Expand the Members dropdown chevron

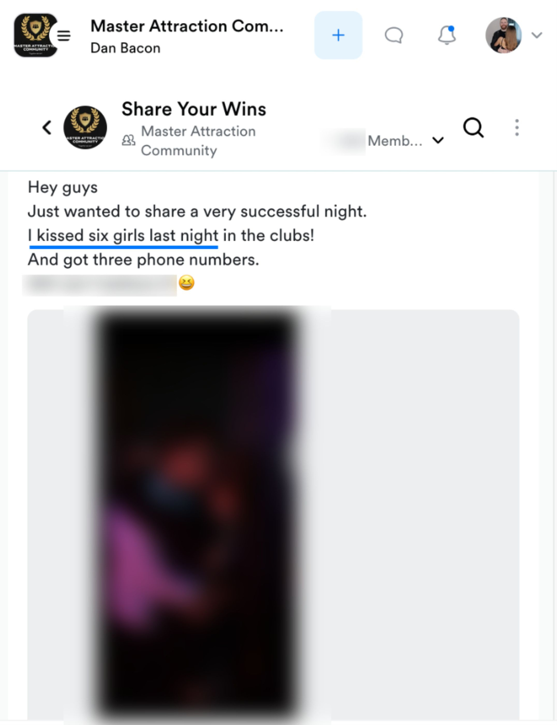[438, 140]
